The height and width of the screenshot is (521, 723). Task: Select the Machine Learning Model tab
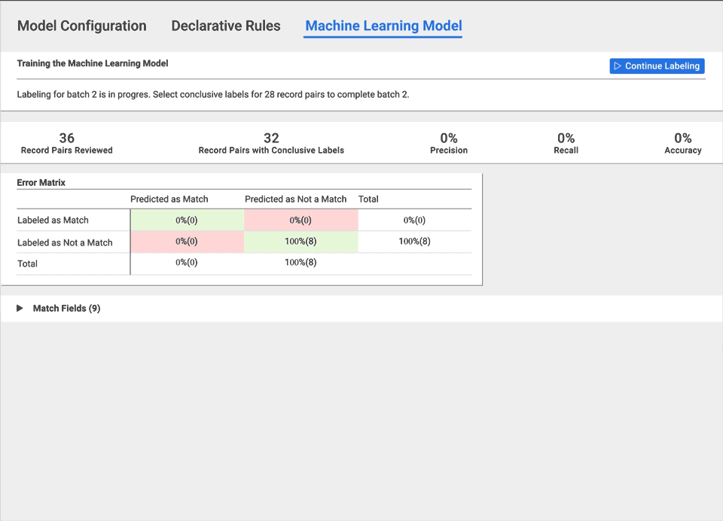383,26
